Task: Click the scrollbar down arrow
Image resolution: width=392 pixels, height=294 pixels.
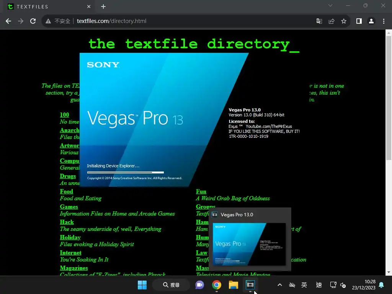Action: click(389, 272)
